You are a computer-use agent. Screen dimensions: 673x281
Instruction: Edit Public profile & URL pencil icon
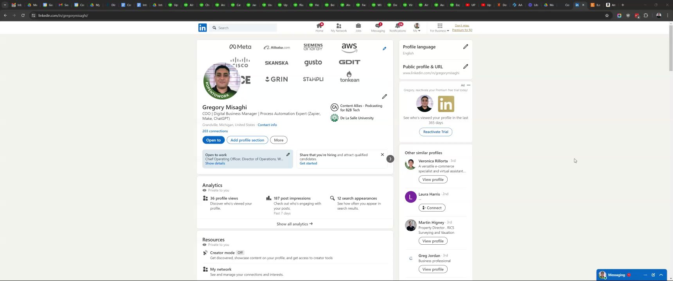[x=466, y=66]
